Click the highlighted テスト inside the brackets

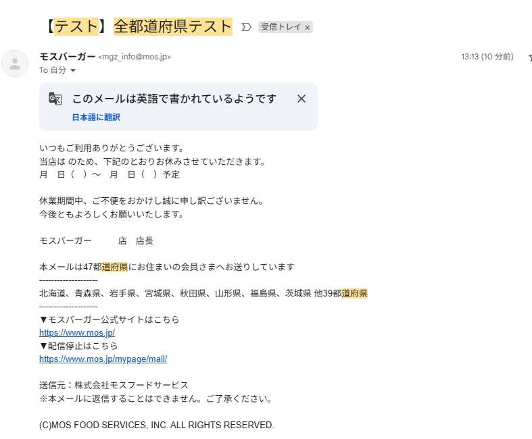tap(76, 26)
